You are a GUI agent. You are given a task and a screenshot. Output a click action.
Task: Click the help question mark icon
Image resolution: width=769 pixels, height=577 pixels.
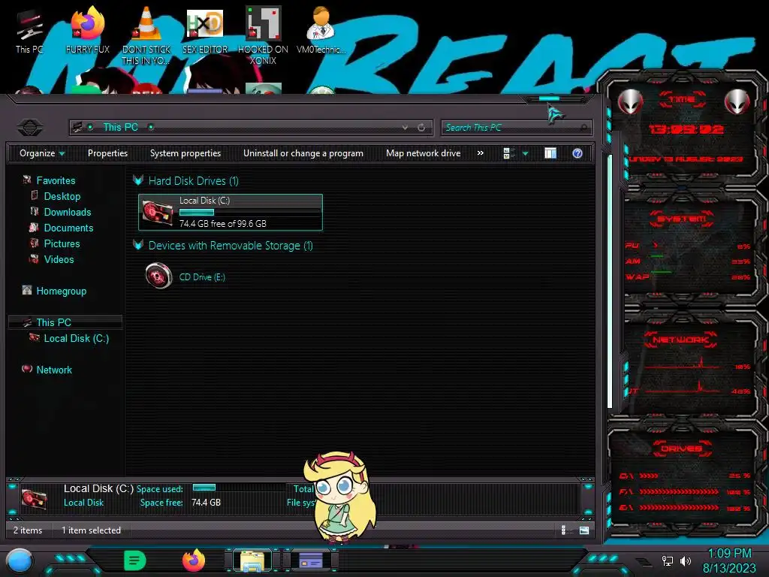pos(578,153)
